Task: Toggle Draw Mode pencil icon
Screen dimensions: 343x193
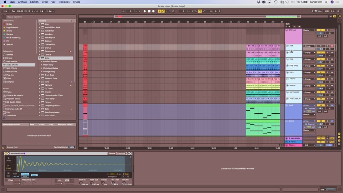Action: [x=312, y=11]
